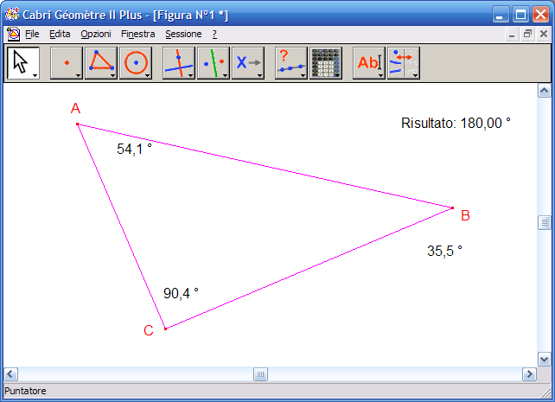555x402 pixels.
Task: Select the 90,4 ° angle measurement
Action: coord(181,293)
